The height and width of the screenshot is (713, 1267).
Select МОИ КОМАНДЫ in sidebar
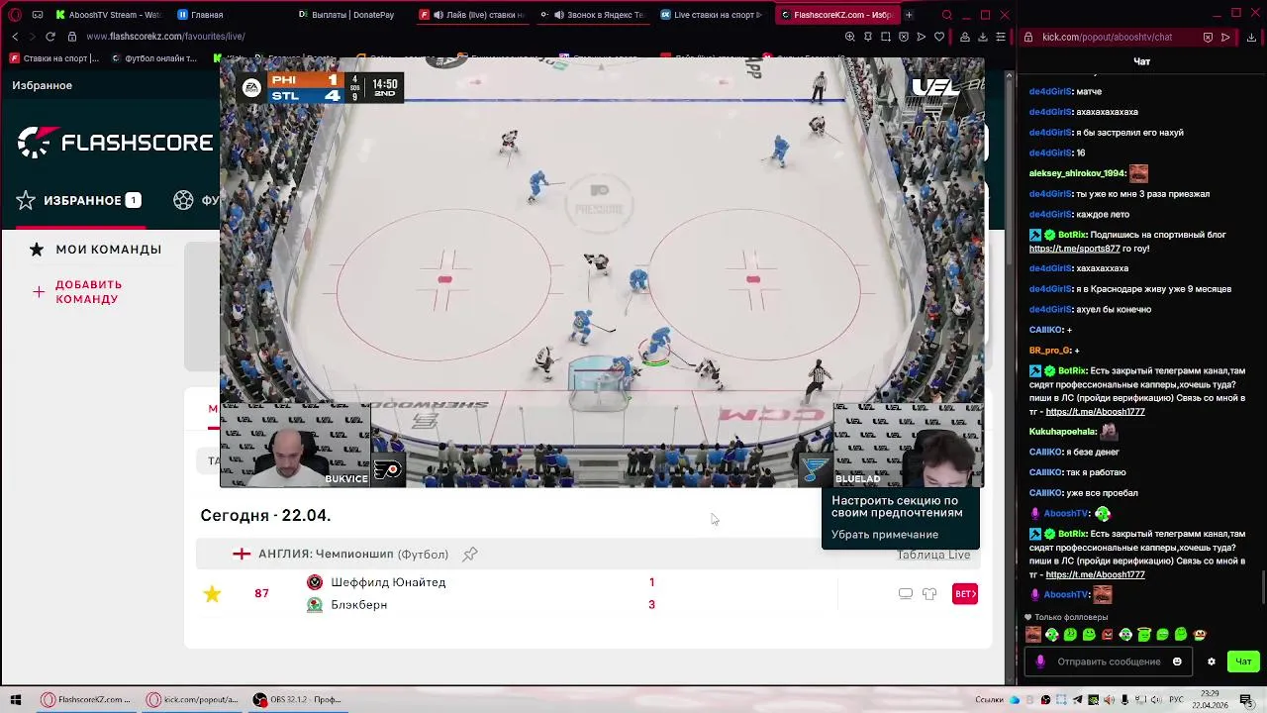click(x=109, y=250)
